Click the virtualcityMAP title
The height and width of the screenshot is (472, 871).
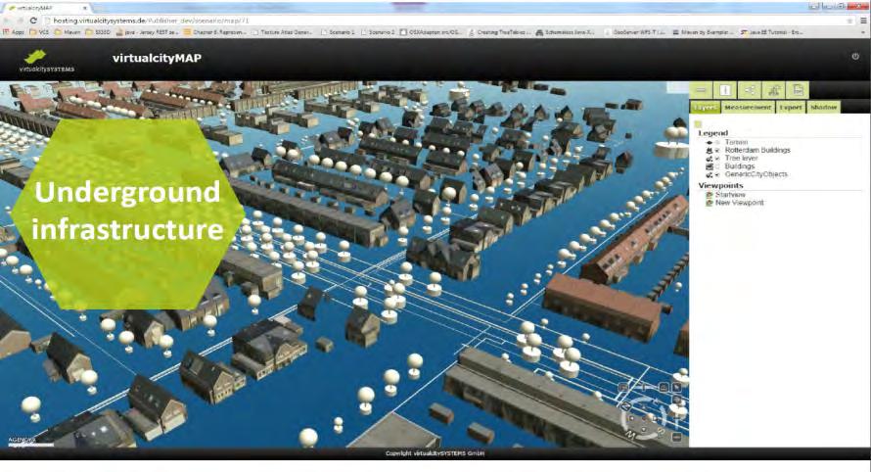[157, 58]
